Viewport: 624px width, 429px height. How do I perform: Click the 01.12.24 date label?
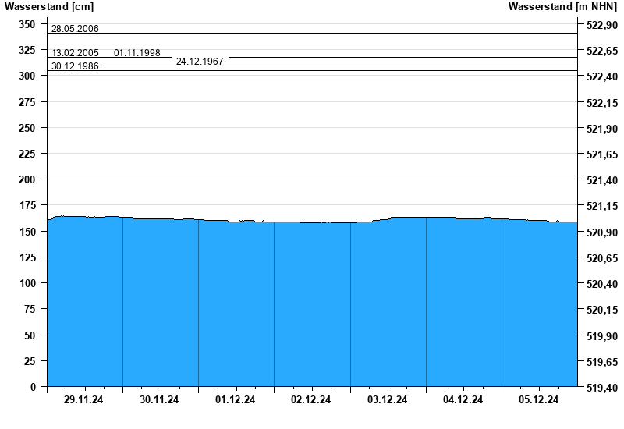tap(236, 400)
